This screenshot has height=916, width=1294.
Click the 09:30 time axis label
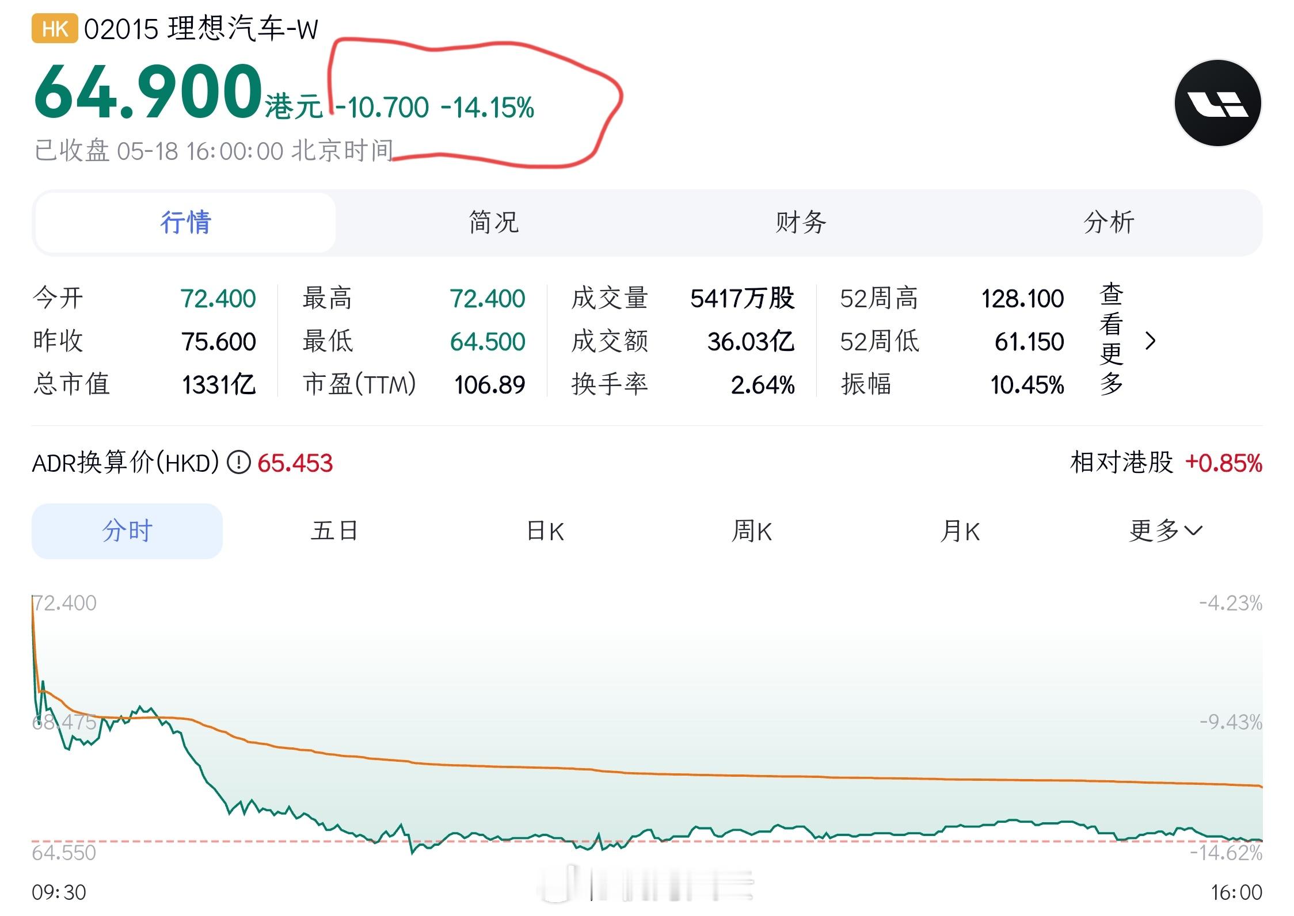click(x=59, y=892)
